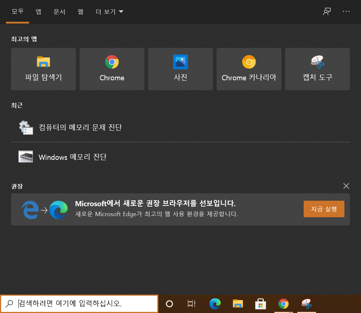The height and width of the screenshot is (313, 361).
Task: Open the three-dots options menu
Action: point(346,11)
